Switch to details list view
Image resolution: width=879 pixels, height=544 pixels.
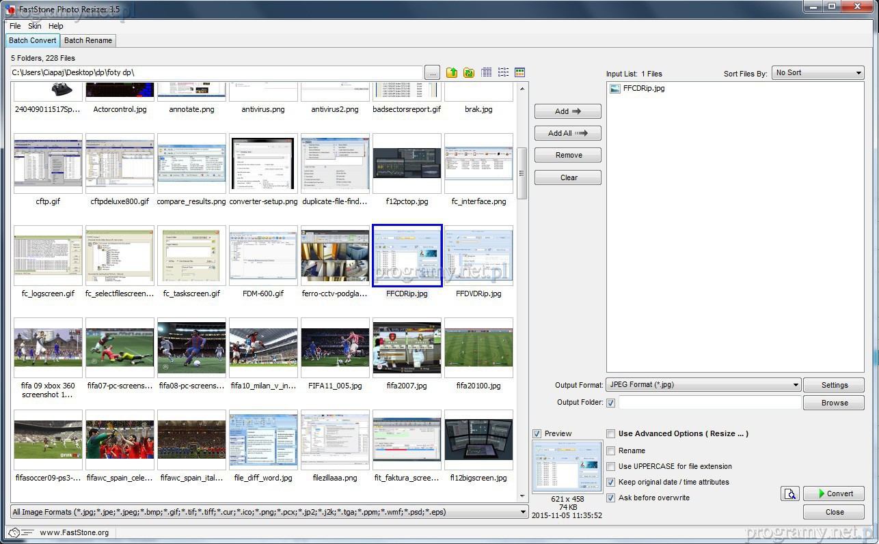(487, 72)
